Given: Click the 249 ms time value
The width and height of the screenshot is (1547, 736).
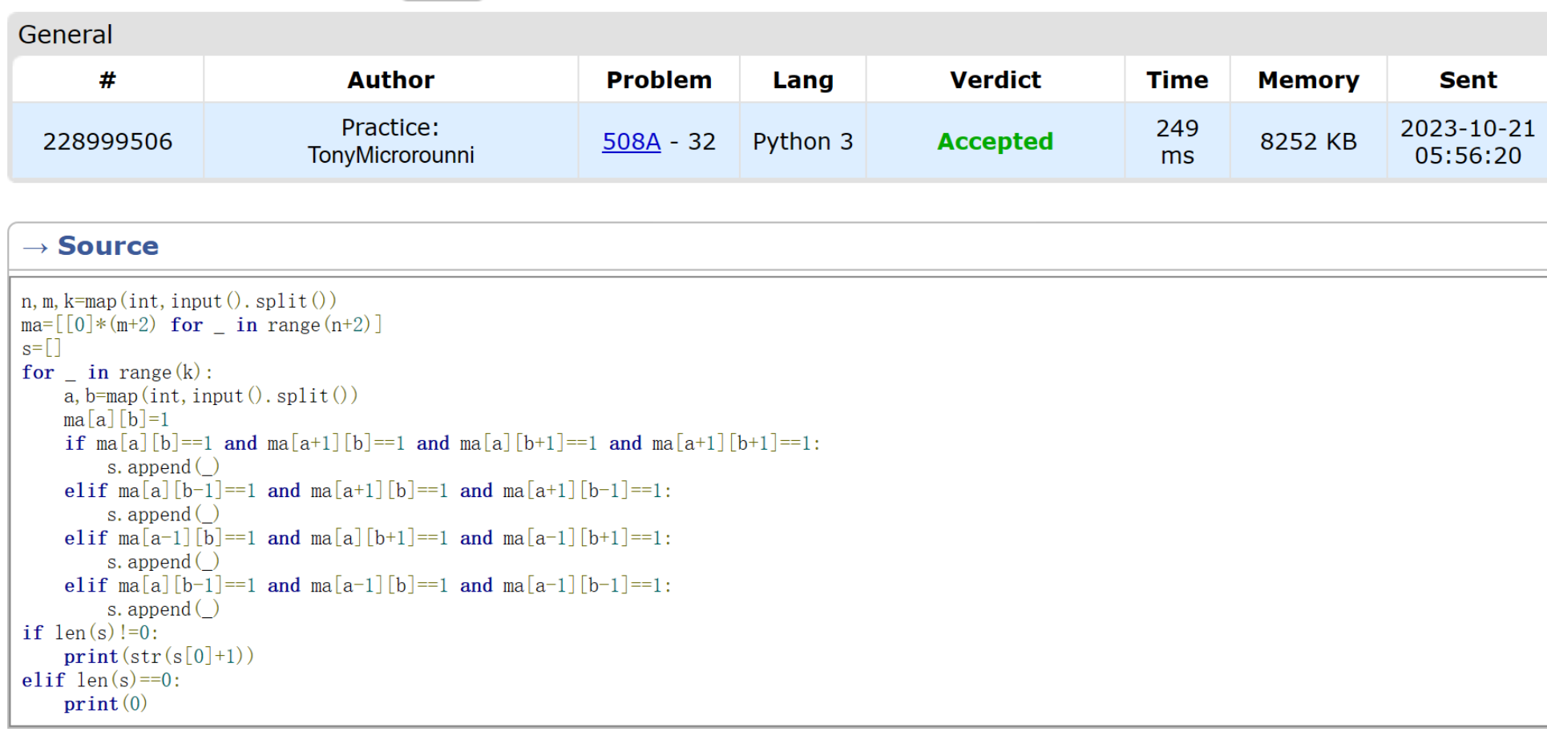Looking at the screenshot, I should tap(1177, 141).
